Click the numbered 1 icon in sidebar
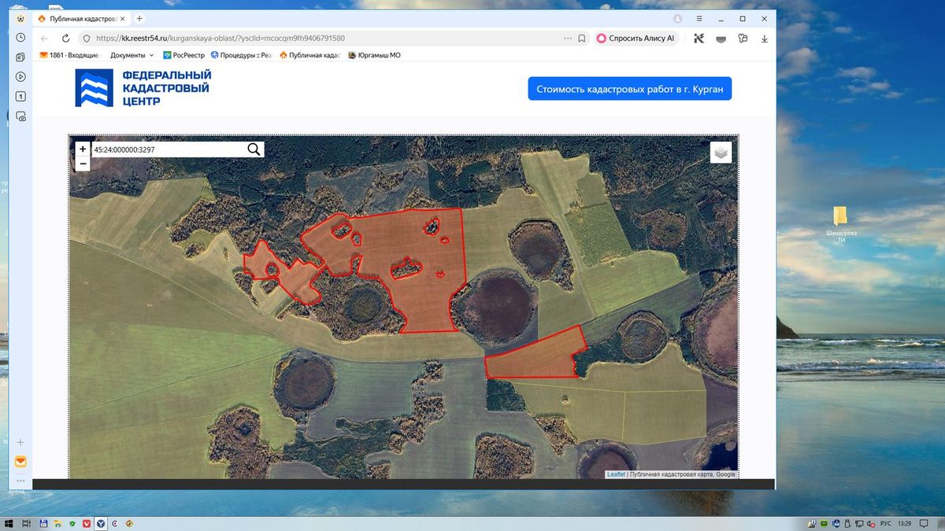The height and width of the screenshot is (531, 945). [20, 96]
